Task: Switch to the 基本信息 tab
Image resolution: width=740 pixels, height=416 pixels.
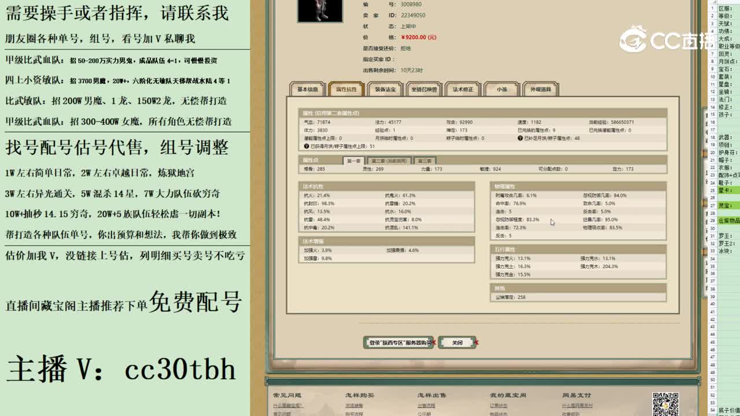Action: click(x=308, y=90)
